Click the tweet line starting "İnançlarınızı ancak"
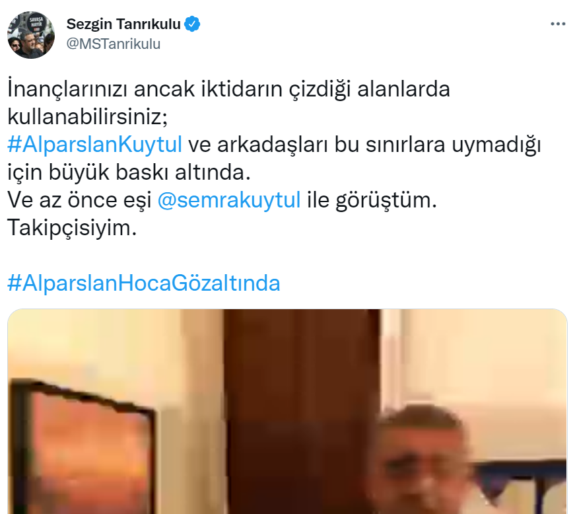Viewport: 577px width, 514px height. pyautogui.click(x=228, y=89)
